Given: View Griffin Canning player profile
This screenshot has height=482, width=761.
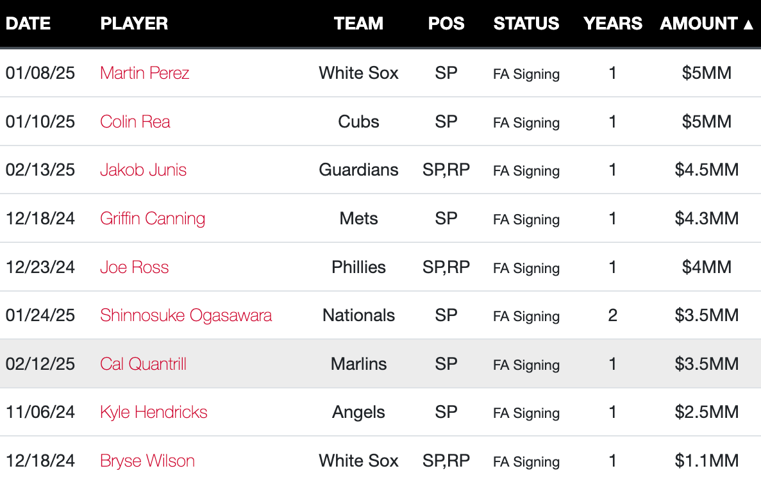Looking at the screenshot, I should (153, 219).
